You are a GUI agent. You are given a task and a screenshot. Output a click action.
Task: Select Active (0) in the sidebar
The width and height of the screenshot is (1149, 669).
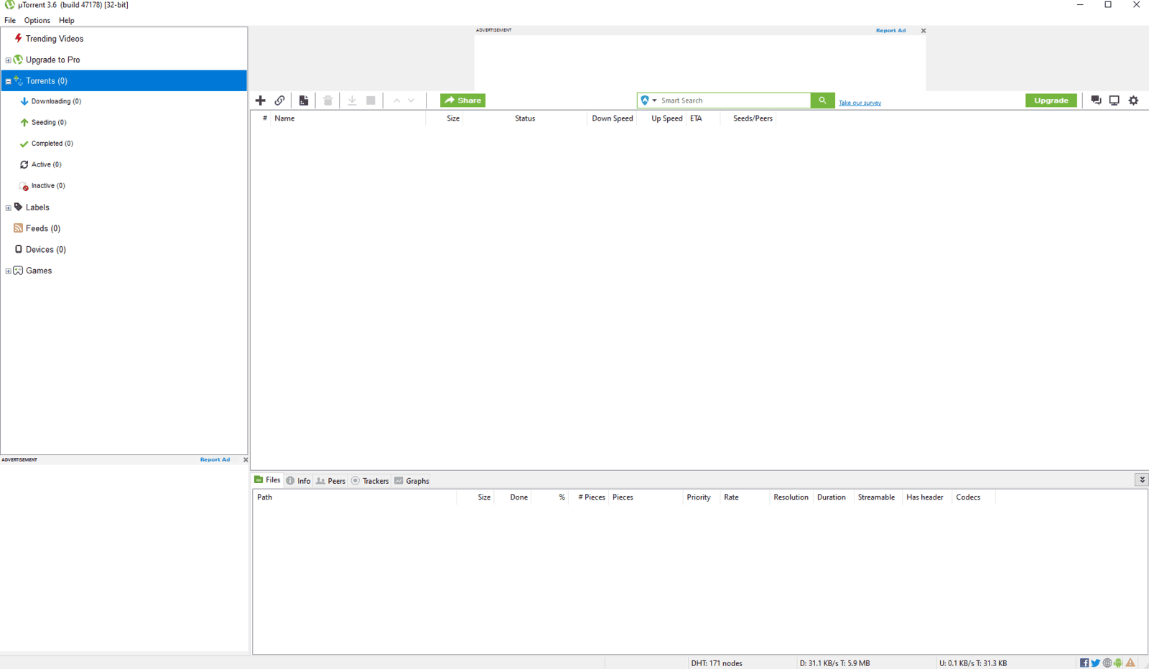(46, 164)
